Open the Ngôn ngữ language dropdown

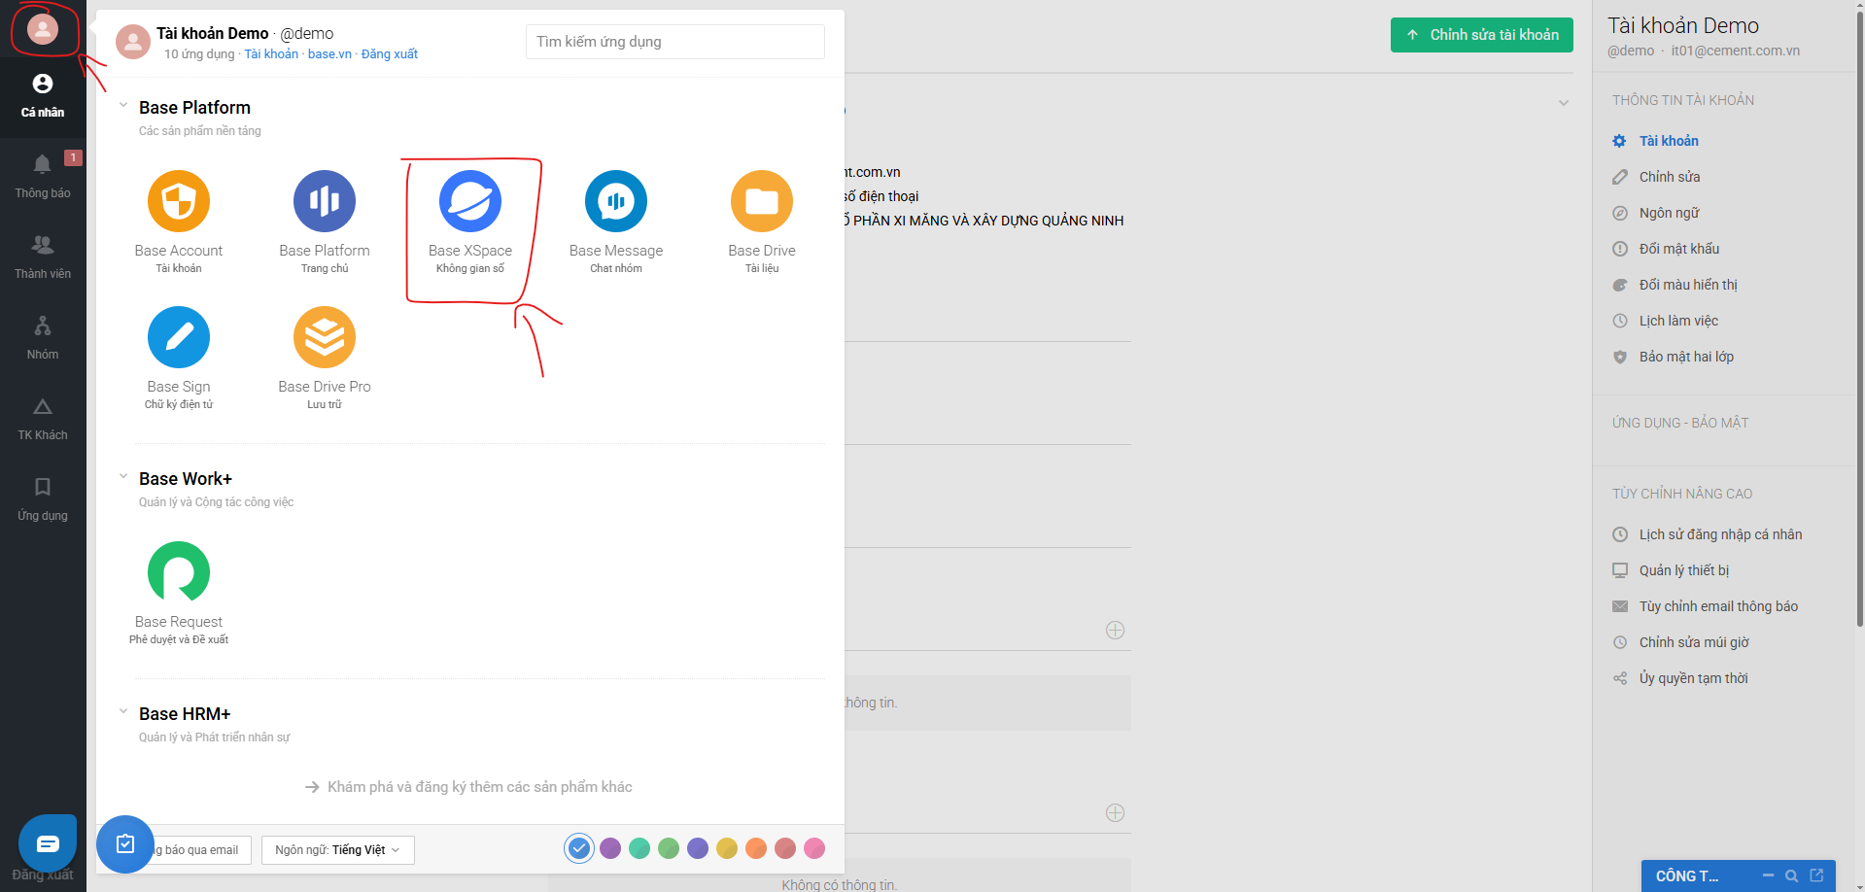pos(337,850)
